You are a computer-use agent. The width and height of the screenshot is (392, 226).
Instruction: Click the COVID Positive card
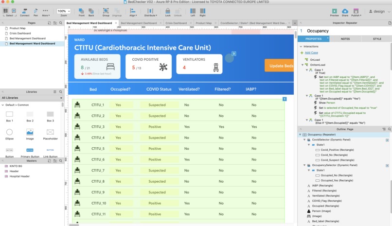[148, 67]
